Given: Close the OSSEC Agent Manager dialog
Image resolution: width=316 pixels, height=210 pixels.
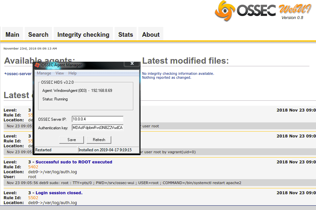Looking at the screenshot, I should tap(132, 64).
